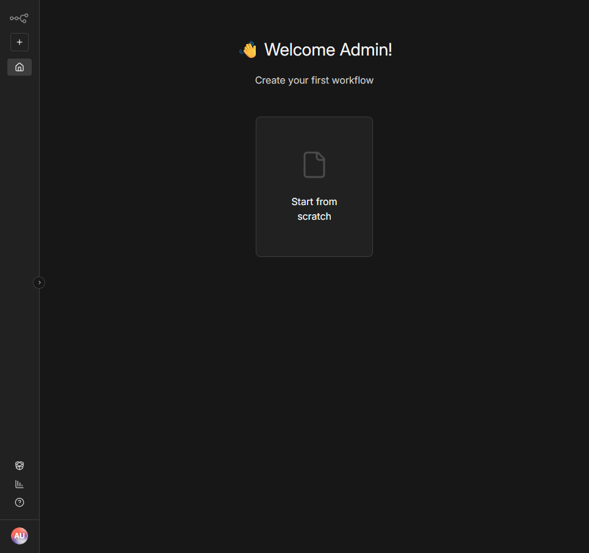Click Start from scratch
Screen dimensions: 589x553
tap(314, 209)
